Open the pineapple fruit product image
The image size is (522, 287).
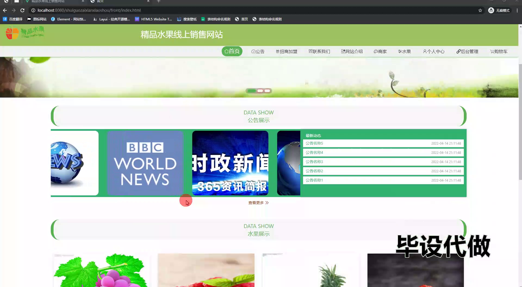pyautogui.click(x=311, y=270)
